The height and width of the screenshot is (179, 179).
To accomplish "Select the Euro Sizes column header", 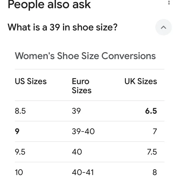I will (81, 86).
